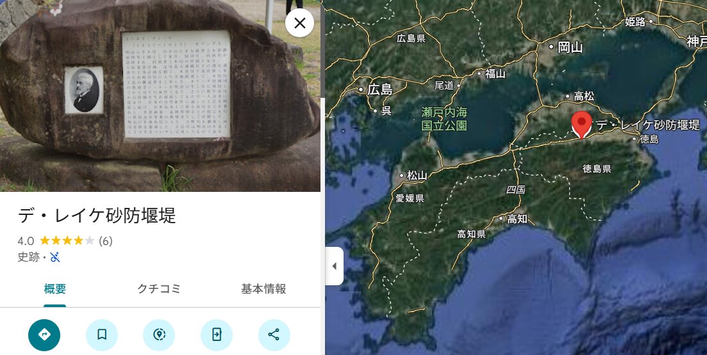
Task: Click the 広島 city label on map
Action: [380, 90]
